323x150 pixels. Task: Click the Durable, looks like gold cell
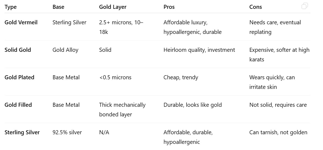[193, 105]
